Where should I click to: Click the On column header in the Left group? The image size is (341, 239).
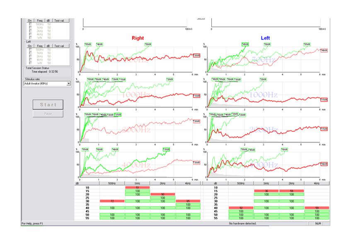[x=30, y=46]
